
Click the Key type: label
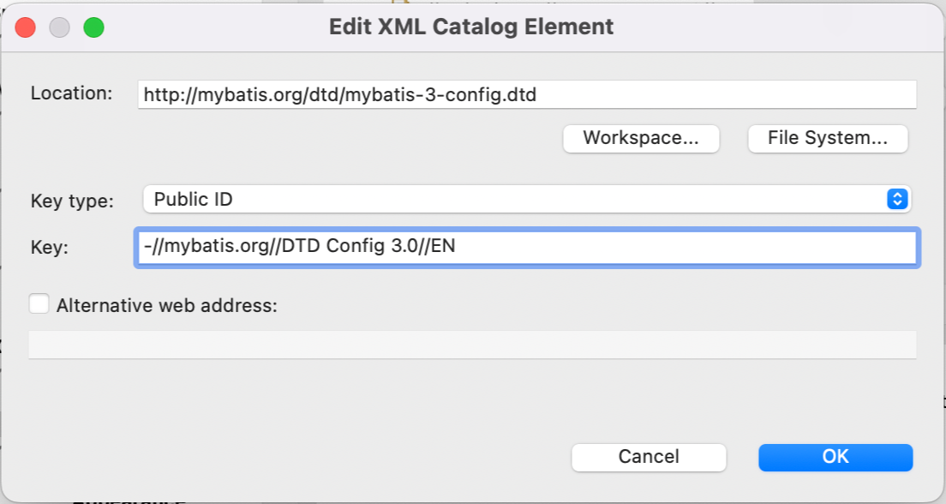tap(72, 201)
